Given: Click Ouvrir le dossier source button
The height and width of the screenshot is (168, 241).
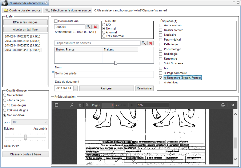Looking at the screenshot, I should pyautogui.click(x=22, y=10).
